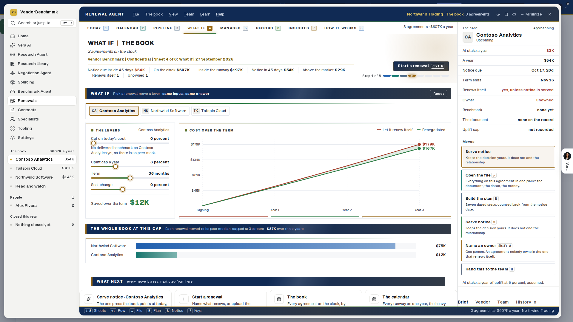
Task: Select the Contoso Analytics renewal chip
Action: (114, 111)
